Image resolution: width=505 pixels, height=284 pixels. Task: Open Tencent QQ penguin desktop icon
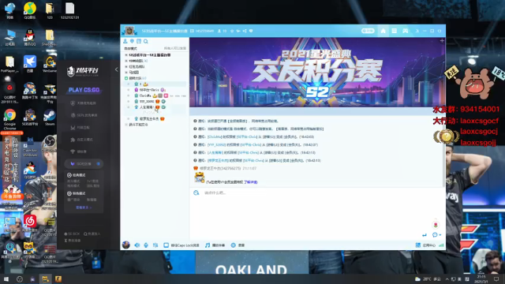[30, 37]
